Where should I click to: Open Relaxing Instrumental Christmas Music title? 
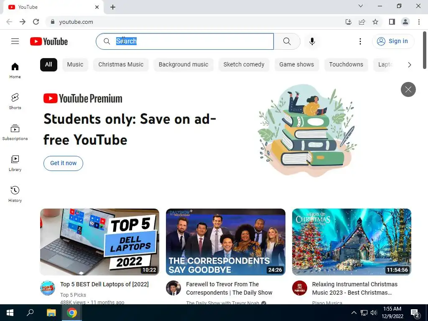click(354, 288)
